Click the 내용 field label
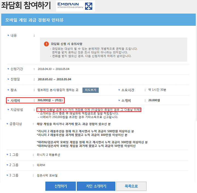The height and width of the screenshot is (193, 197). pyautogui.click(x=14, y=36)
